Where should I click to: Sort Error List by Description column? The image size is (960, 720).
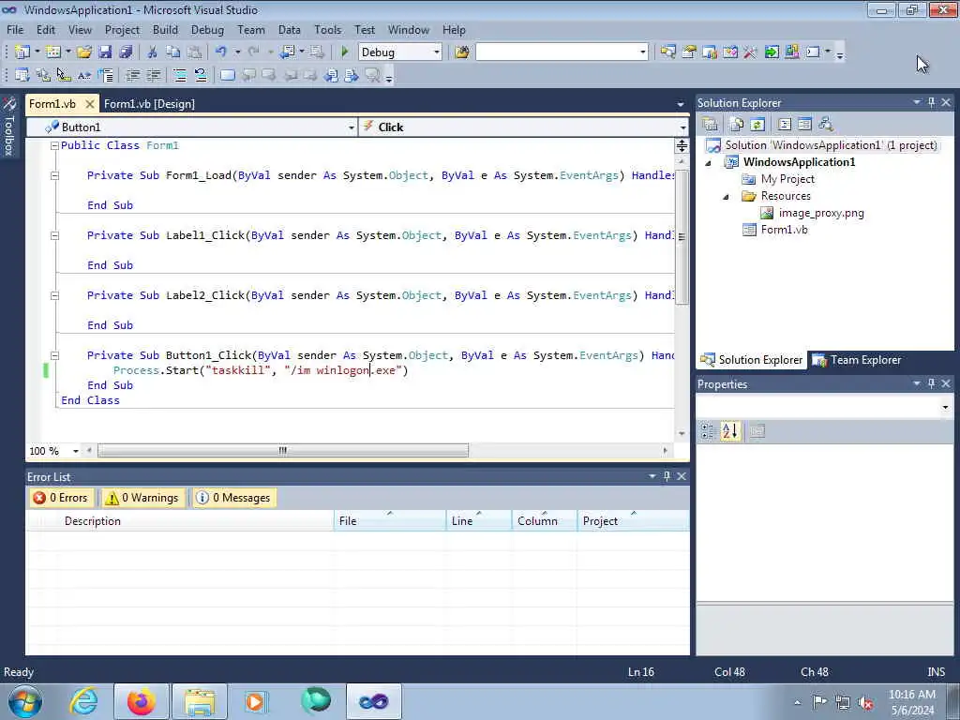pos(196,521)
